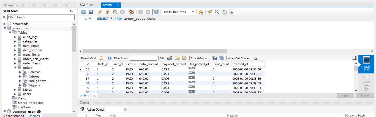
Task: Select the common_user_db schema
Action: (x=27, y=112)
